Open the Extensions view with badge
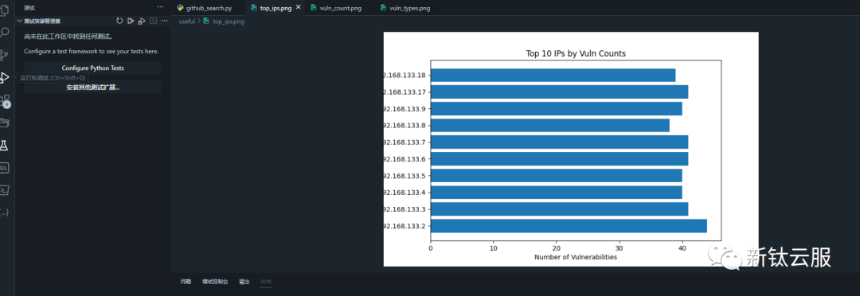The height and width of the screenshot is (296, 860). tap(5, 100)
